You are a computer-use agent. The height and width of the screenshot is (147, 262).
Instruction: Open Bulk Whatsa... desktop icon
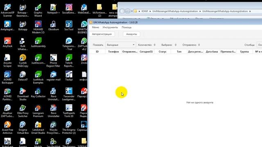(x=23, y=44)
